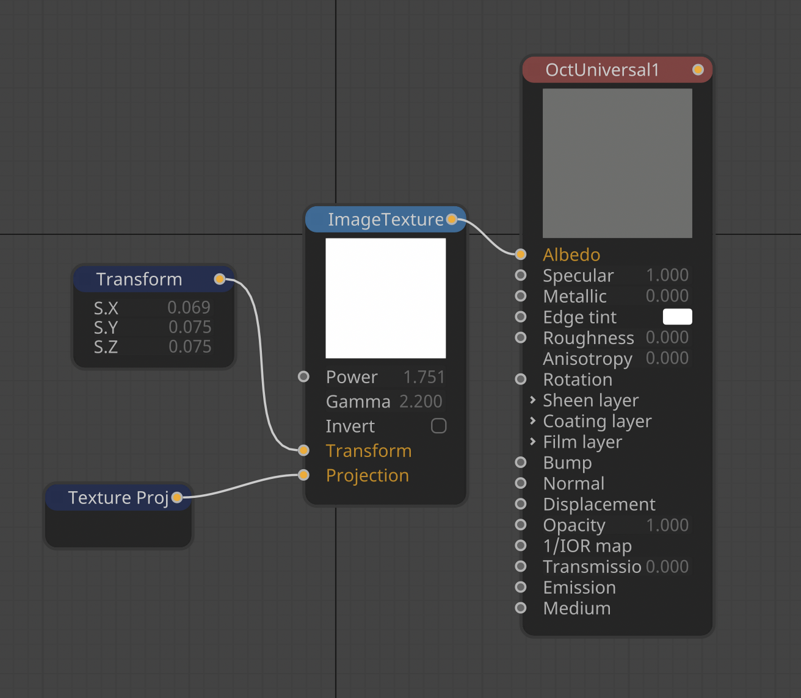Click the ImageTexture output socket
This screenshot has height=698, width=801.
(452, 219)
